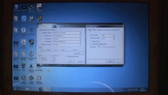Switch to the Detail tab
Viewport: 168px width, 95px height.
90,30
